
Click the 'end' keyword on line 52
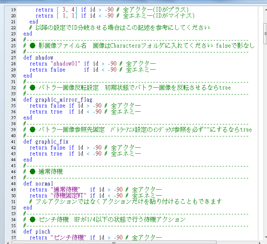click(x=28, y=208)
